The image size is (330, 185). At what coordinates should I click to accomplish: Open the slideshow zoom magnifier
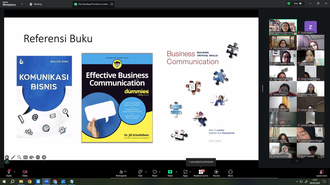(x=19, y=157)
